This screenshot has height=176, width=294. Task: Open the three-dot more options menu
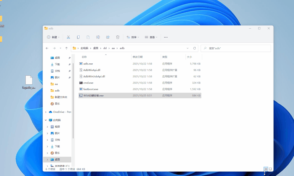click(166, 37)
